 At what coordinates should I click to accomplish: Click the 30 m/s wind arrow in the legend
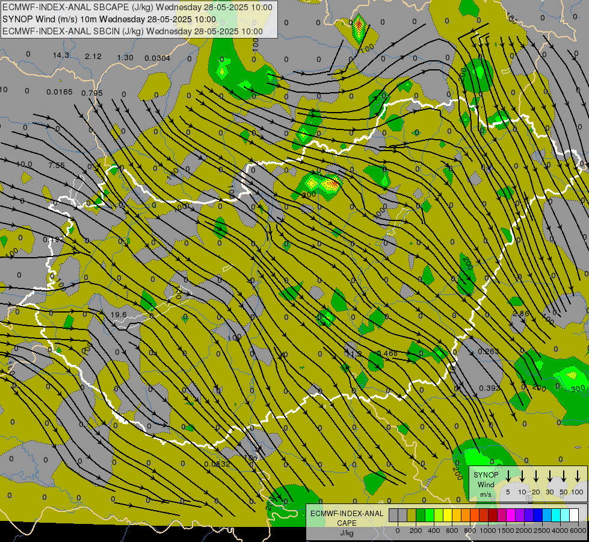coord(550,476)
